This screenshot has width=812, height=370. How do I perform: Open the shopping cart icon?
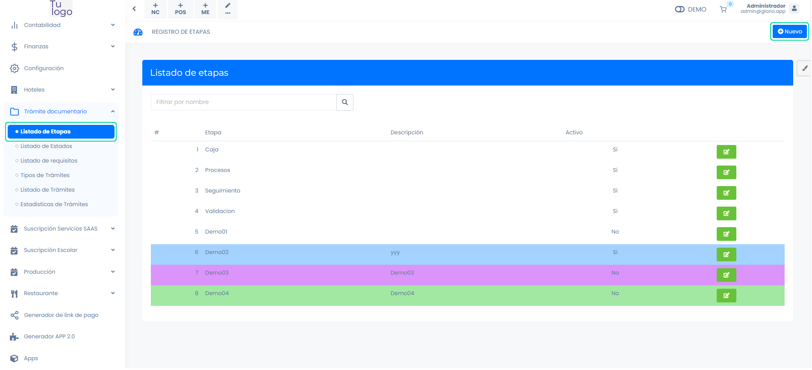point(723,9)
